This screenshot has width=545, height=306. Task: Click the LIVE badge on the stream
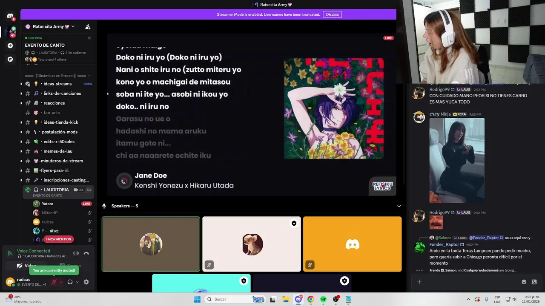pyautogui.click(x=388, y=38)
